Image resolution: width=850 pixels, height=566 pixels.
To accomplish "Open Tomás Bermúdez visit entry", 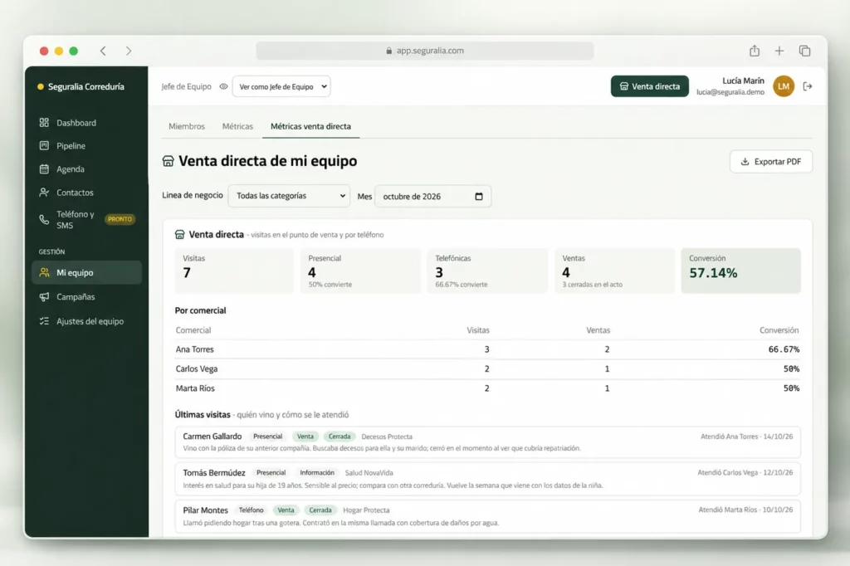I will [487, 479].
